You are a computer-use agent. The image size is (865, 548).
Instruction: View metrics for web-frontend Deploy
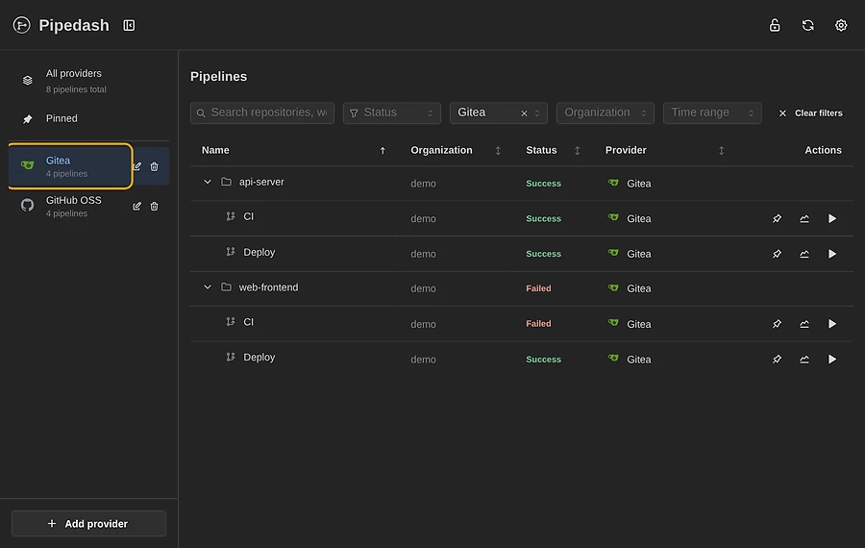coord(804,360)
